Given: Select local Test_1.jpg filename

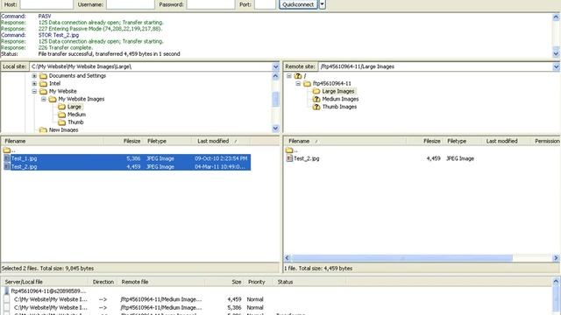Looking at the screenshot, I should 24,158.
